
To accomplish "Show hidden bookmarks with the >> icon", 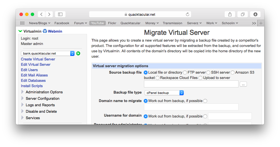I will [x=254, y=23].
